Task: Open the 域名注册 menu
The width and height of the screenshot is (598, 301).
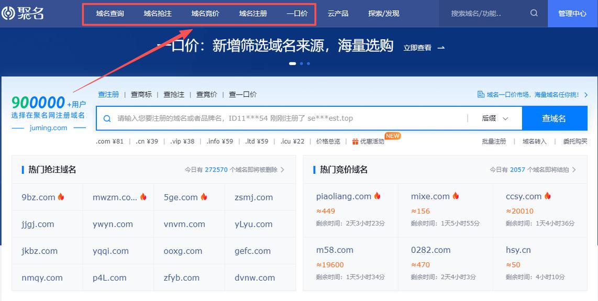Action: pos(253,14)
